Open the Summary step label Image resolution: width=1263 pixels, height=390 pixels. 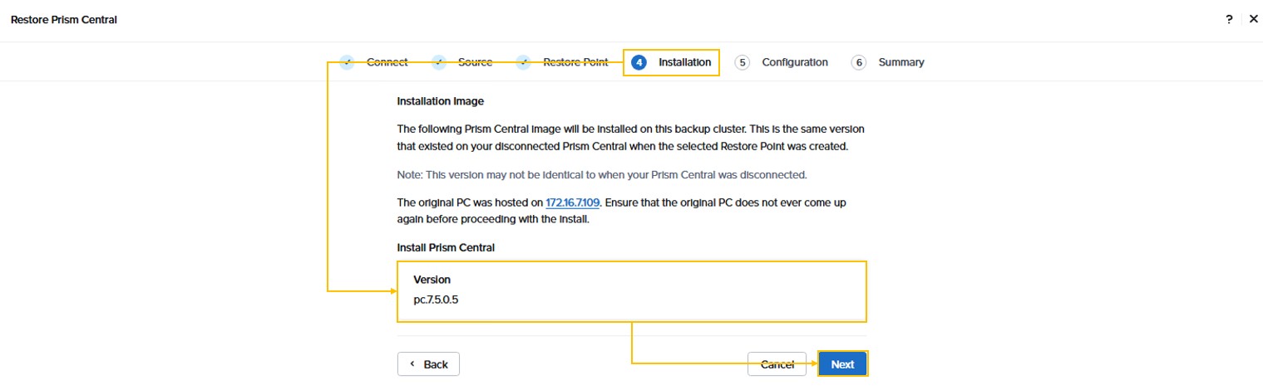click(901, 62)
